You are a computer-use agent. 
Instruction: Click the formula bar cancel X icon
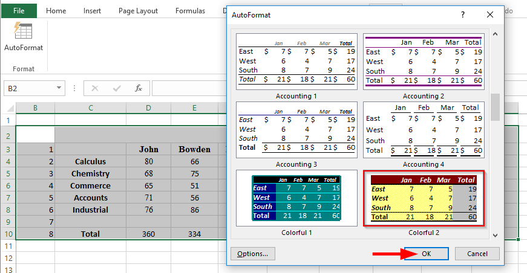95,88
